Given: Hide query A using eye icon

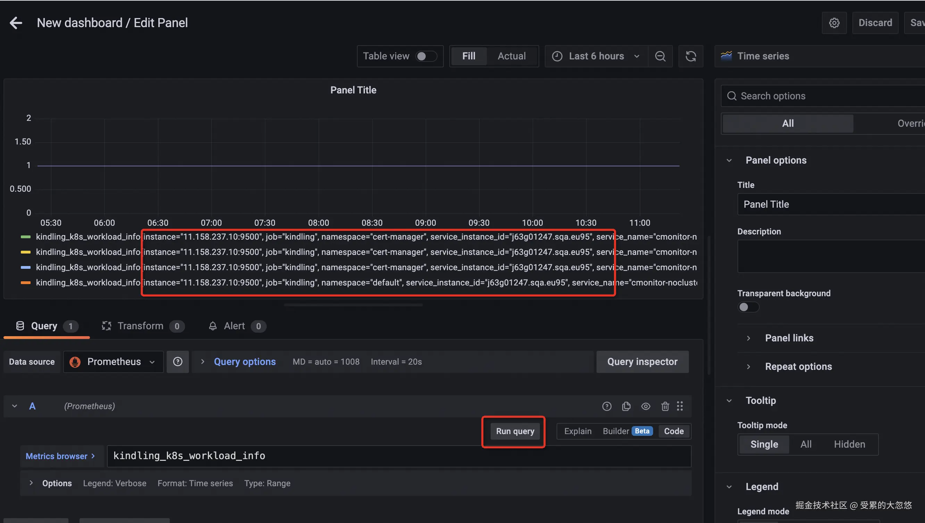Looking at the screenshot, I should point(645,406).
